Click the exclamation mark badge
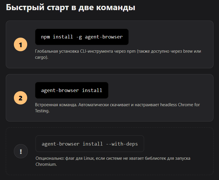 click(x=21, y=151)
